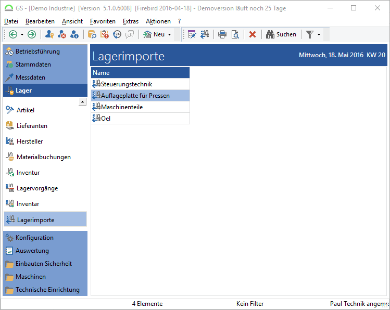The image size is (390, 310).
Task: Expand the Stammdaten sidebar section
Action: click(45, 64)
